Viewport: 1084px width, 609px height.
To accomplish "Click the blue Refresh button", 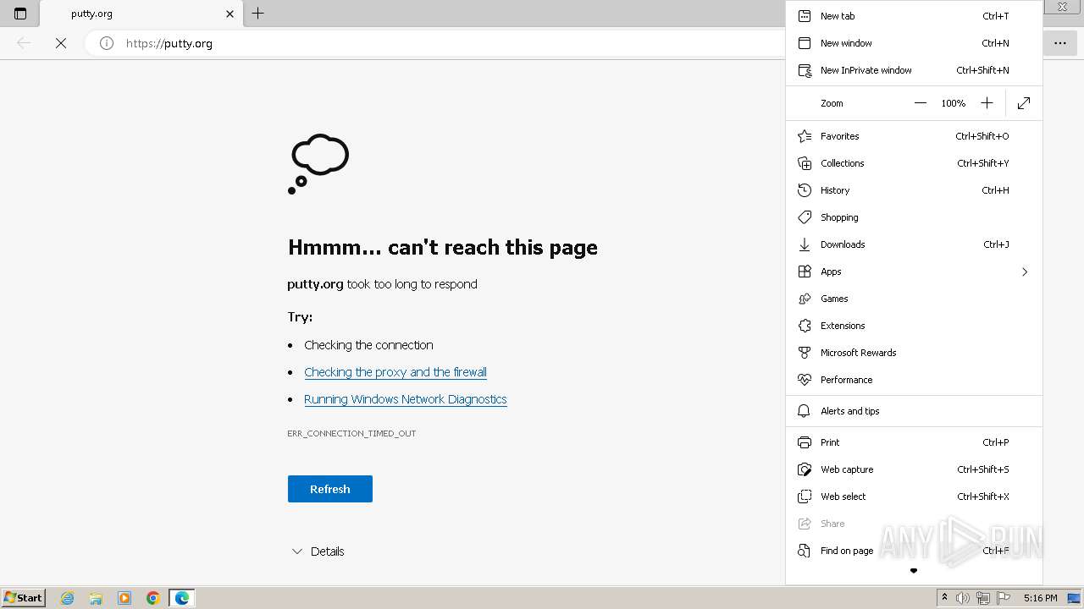I will [330, 489].
